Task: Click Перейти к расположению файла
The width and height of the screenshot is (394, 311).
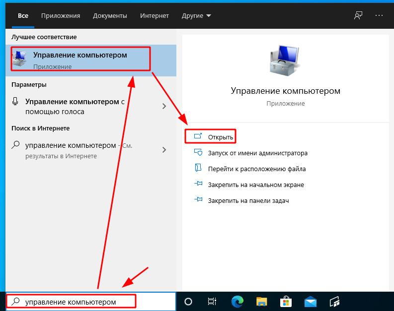Action: tap(256, 169)
